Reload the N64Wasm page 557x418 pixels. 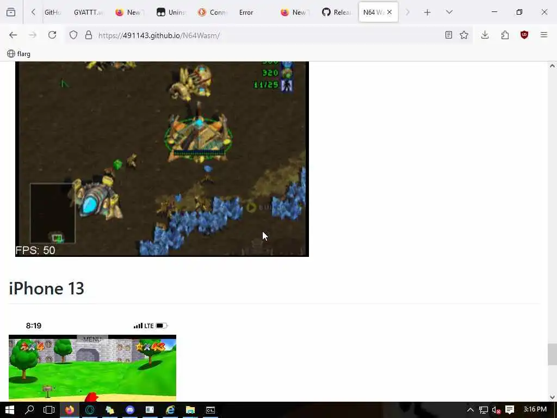[52, 35]
